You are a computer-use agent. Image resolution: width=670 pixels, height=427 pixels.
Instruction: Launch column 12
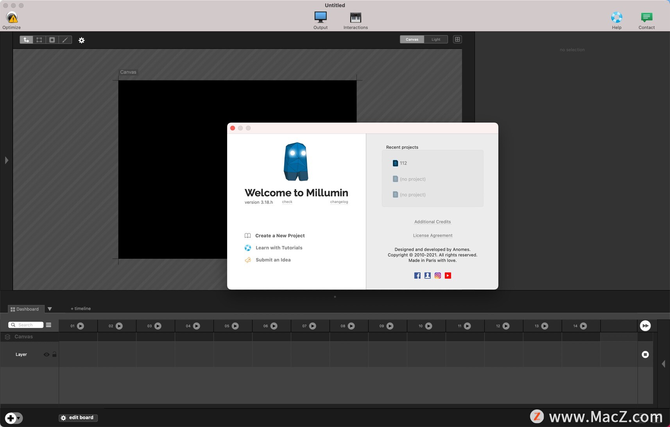[506, 326]
